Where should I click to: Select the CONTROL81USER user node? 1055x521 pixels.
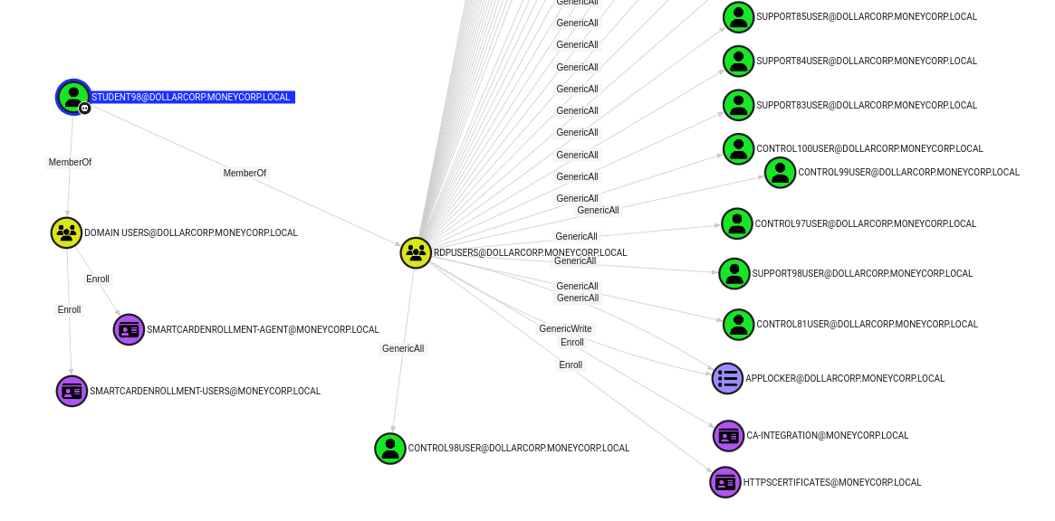point(738,325)
